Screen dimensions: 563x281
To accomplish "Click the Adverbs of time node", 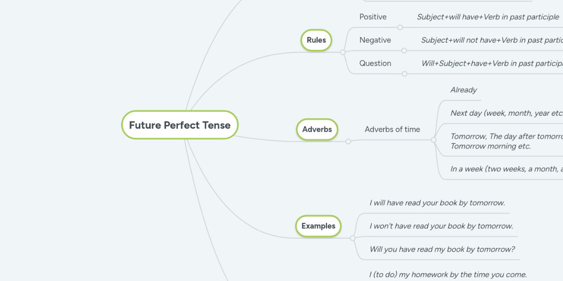I will tap(392, 129).
